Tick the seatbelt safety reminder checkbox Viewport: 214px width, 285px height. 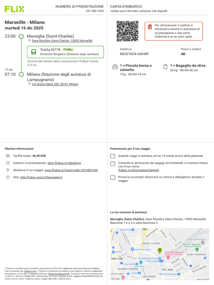click(113, 178)
